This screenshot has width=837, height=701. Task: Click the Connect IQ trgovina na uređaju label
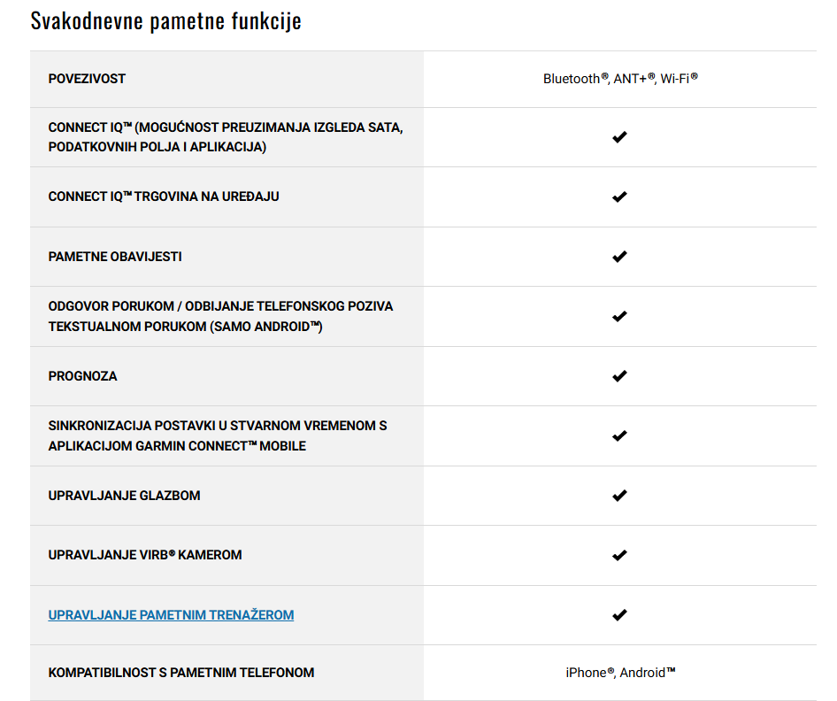coord(164,197)
